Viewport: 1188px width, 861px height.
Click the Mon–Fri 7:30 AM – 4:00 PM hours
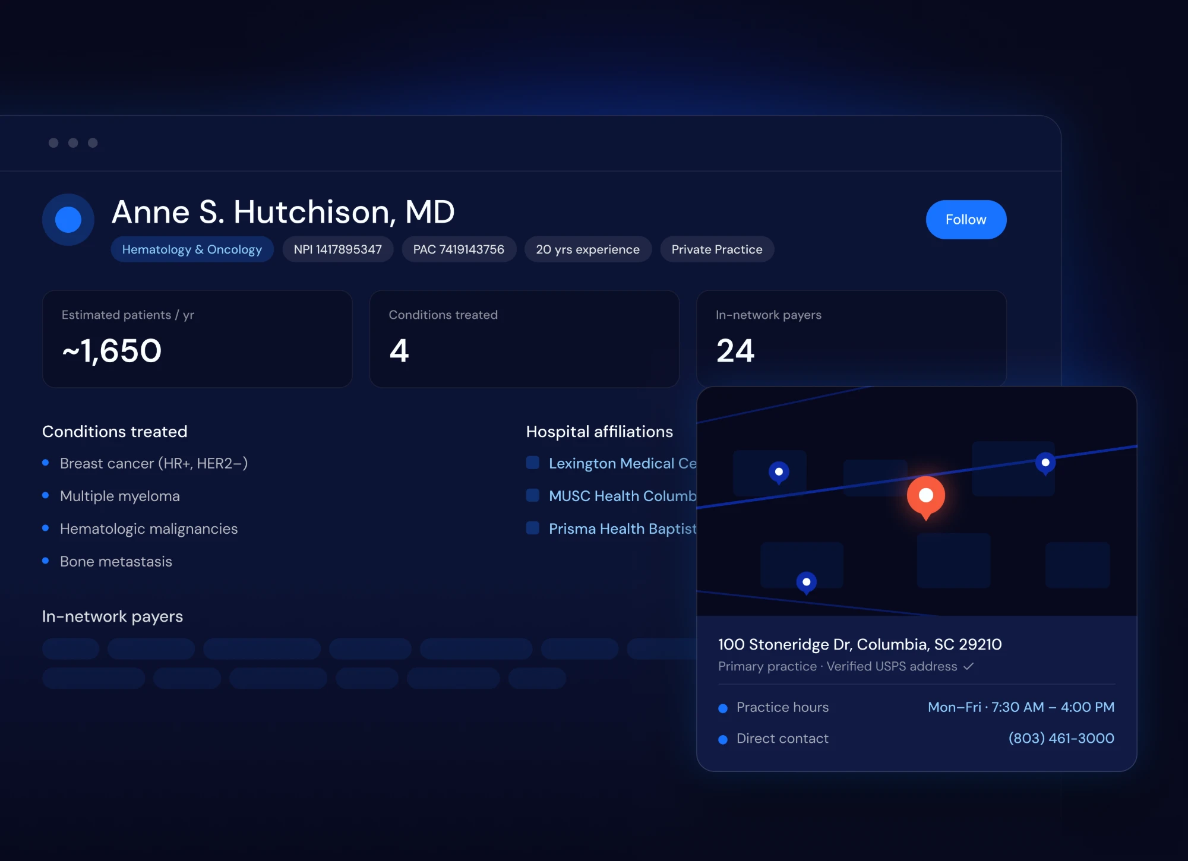point(1021,707)
